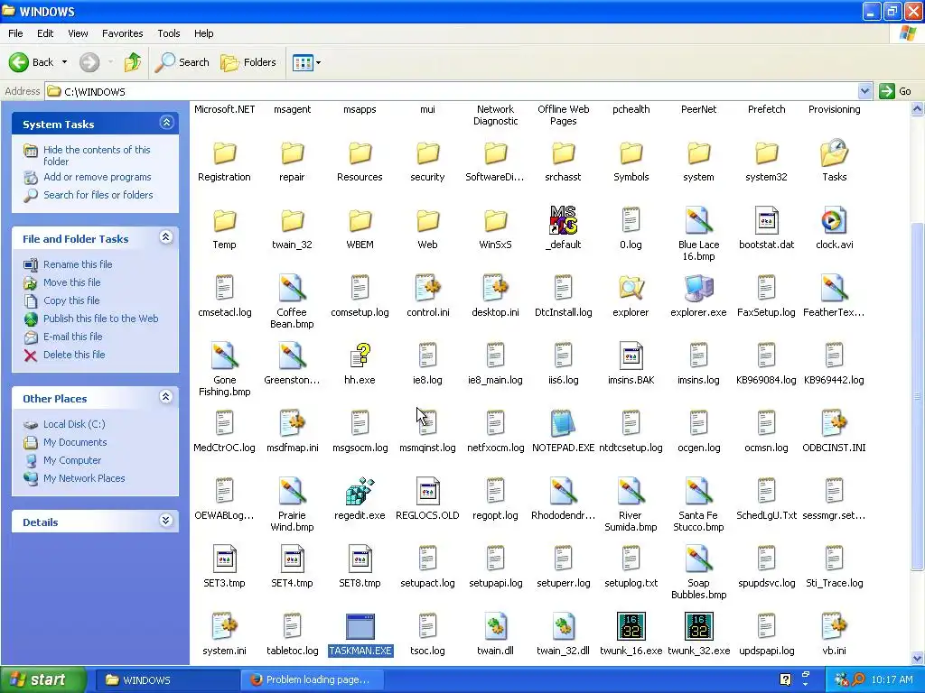This screenshot has width=925, height=693.
Task: Go up one folder level
Action: tap(133, 62)
